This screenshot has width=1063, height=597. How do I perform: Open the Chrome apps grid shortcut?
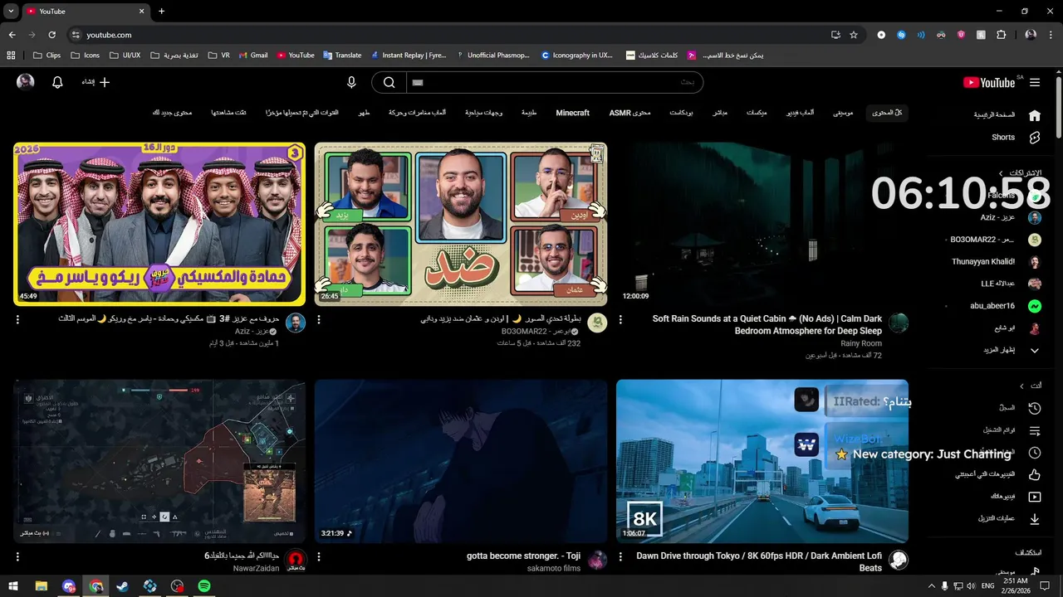11,56
